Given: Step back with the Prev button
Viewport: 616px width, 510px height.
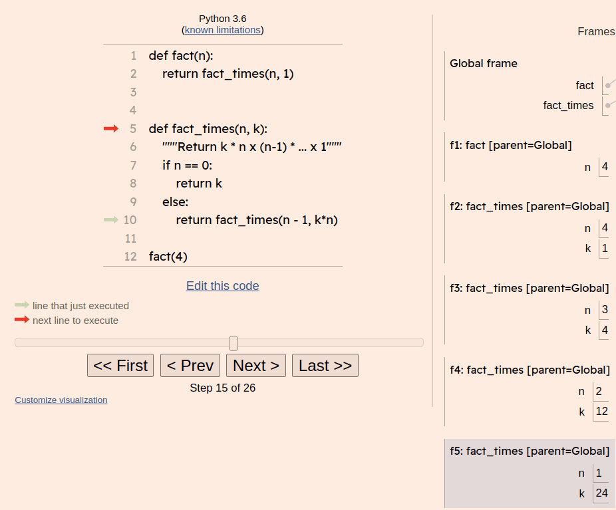Looking at the screenshot, I should (x=190, y=366).
